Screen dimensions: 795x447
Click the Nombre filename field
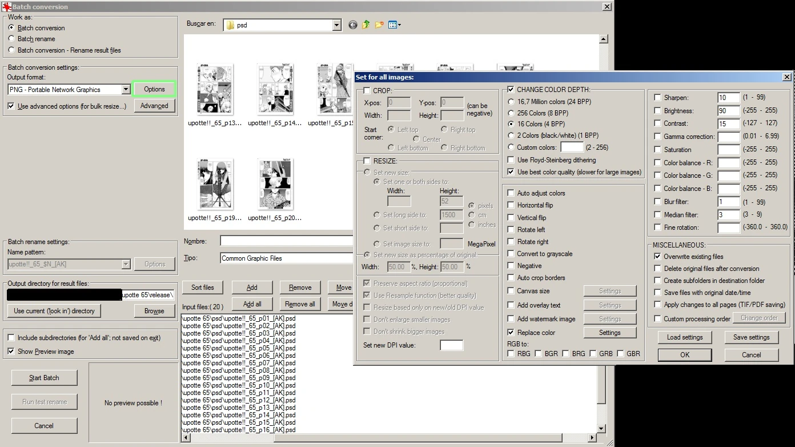pos(287,241)
